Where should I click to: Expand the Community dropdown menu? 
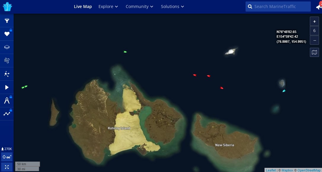point(139,7)
